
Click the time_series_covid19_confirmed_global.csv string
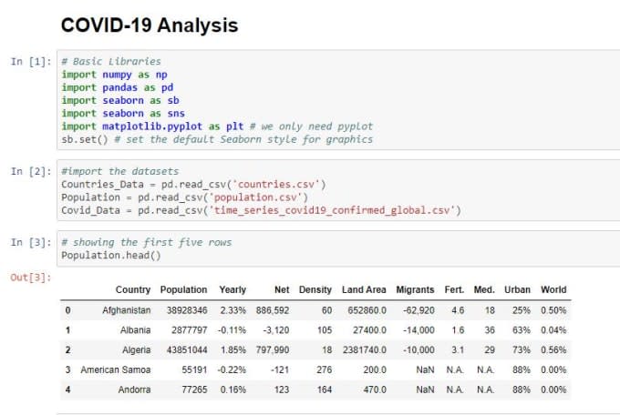click(332, 210)
